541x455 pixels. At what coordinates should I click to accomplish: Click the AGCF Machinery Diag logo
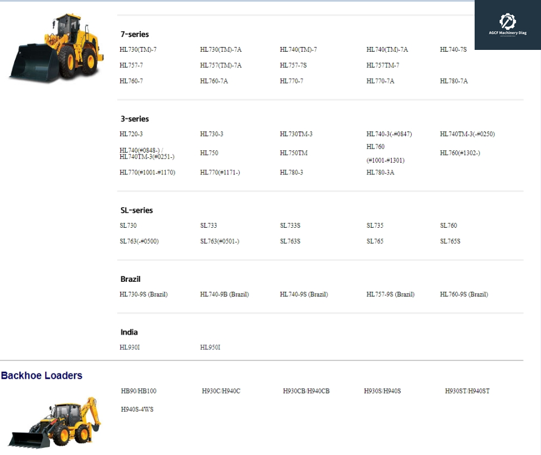(x=508, y=23)
